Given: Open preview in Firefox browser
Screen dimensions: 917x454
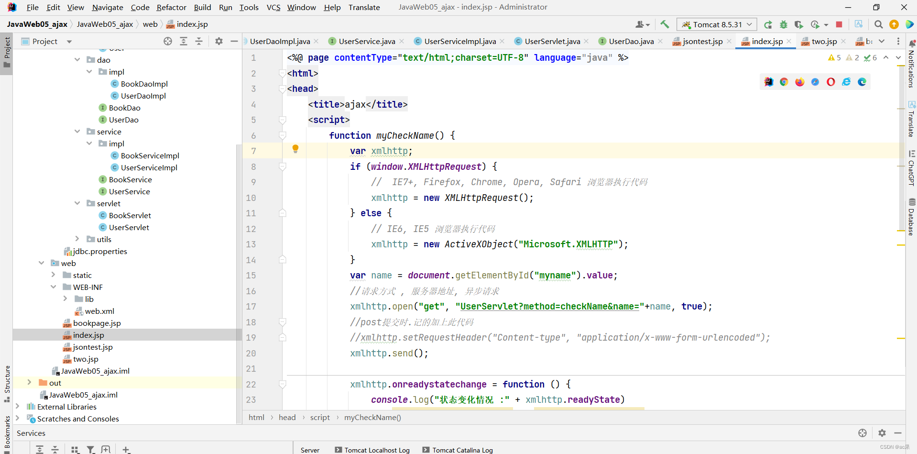Looking at the screenshot, I should [800, 82].
